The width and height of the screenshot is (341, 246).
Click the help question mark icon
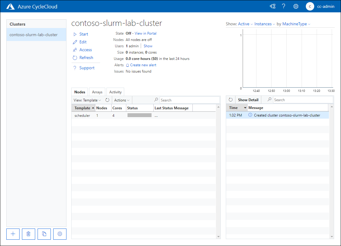click(x=284, y=6)
